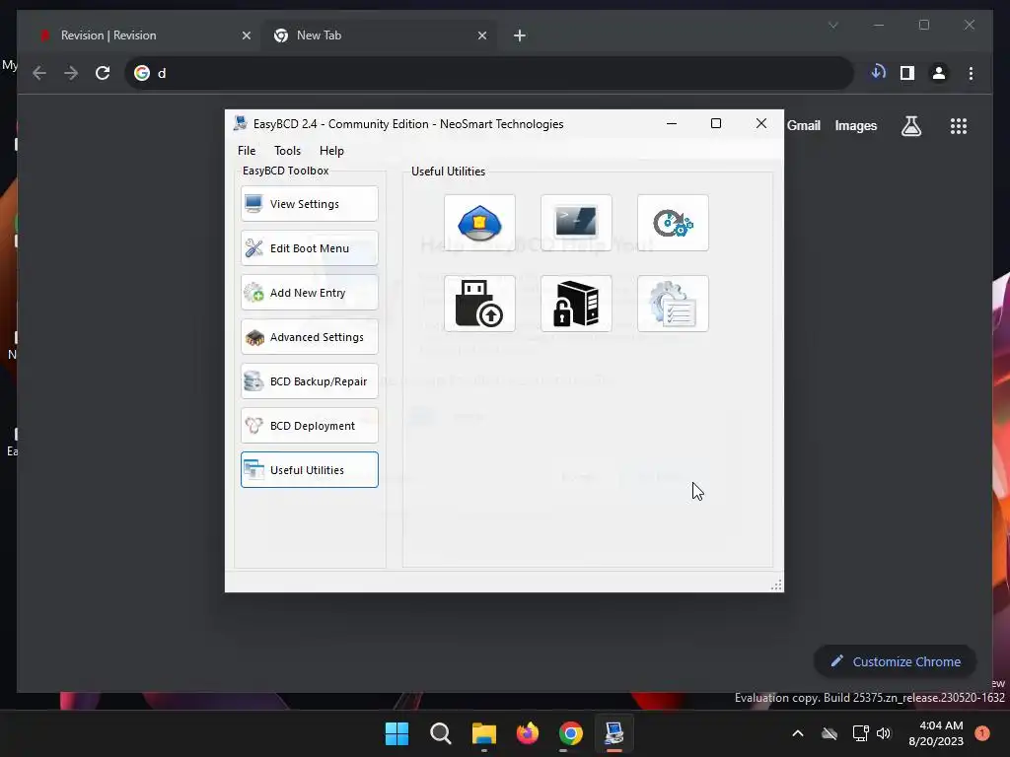1010x757 pixels.
Task: Open Search Labs flask icon
Action: [x=910, y=126]
